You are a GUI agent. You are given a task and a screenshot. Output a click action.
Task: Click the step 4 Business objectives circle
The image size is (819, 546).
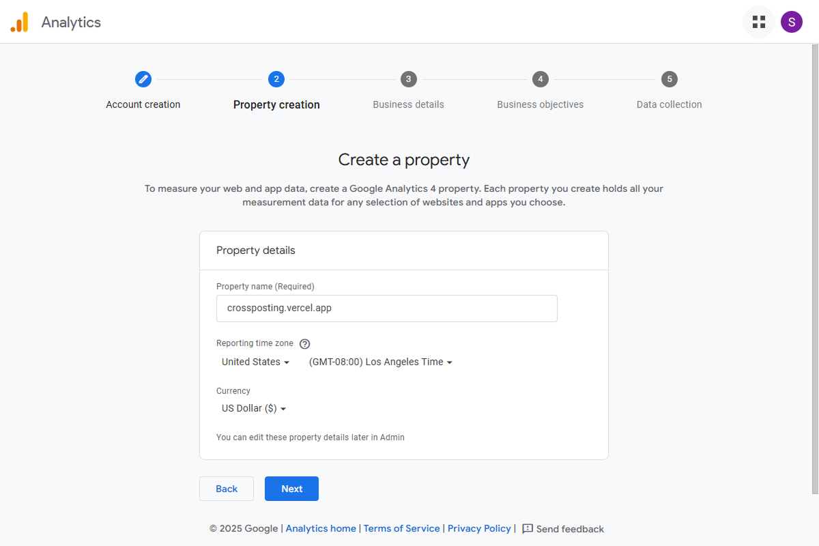pos(541,79)
